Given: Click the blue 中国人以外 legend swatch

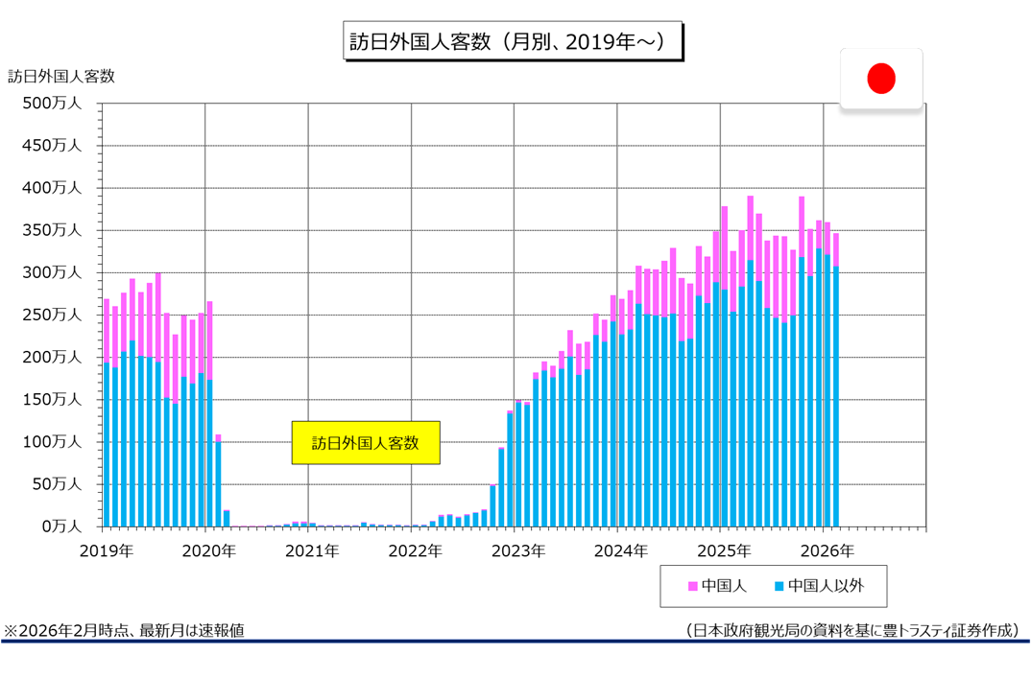Looking at the screenshot, I should click(x=779, y=585).
